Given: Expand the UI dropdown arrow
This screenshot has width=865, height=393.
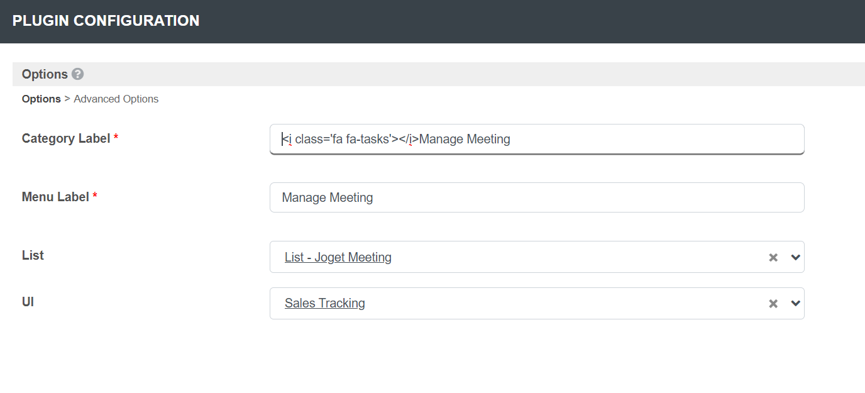Looking at the screenshot, I should [795, 304].
